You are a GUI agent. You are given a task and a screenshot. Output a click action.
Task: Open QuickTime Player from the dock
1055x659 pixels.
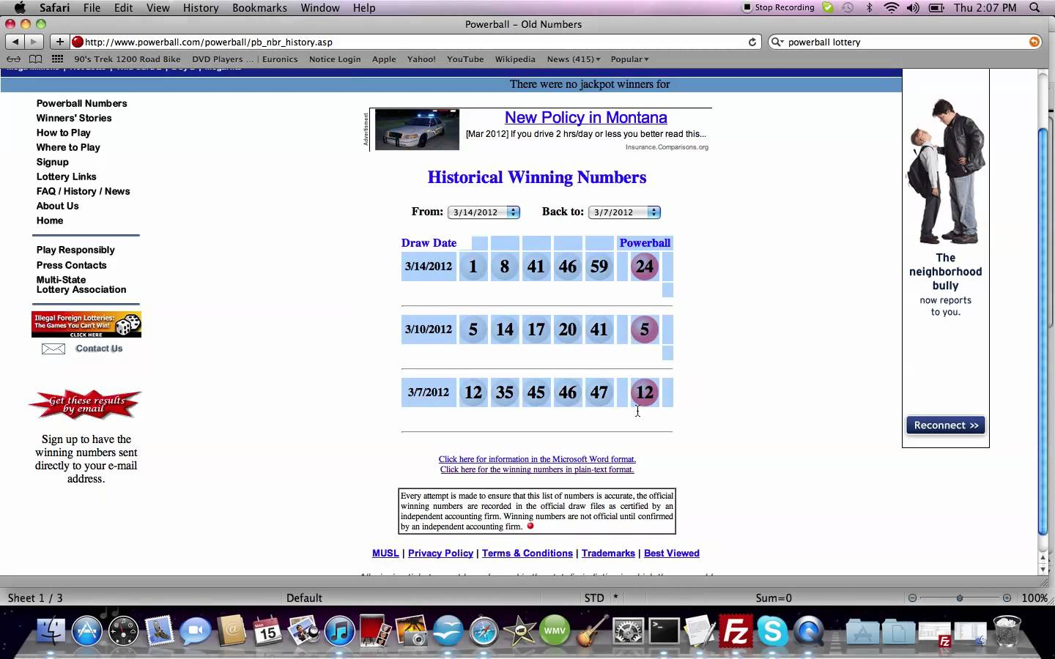pyautogui.click(x=808, y=630)
